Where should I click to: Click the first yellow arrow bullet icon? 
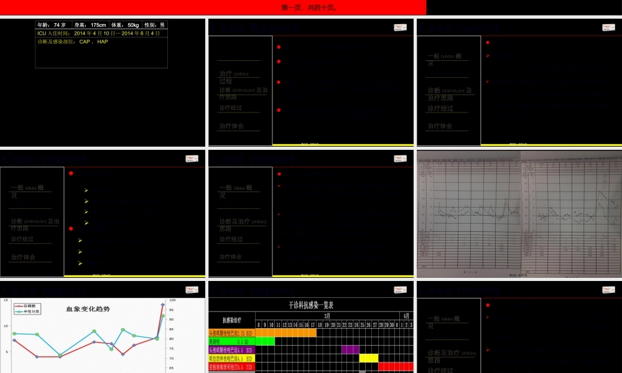click(86, 190)
